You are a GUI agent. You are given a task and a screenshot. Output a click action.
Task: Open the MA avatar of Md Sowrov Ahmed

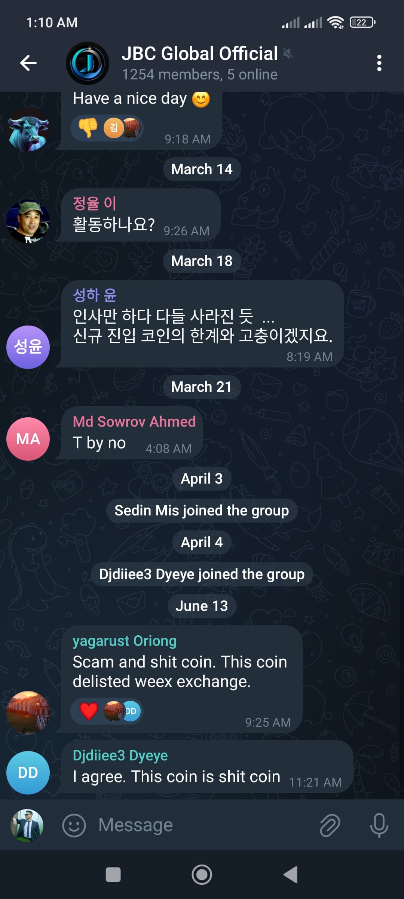pos(28,439)
